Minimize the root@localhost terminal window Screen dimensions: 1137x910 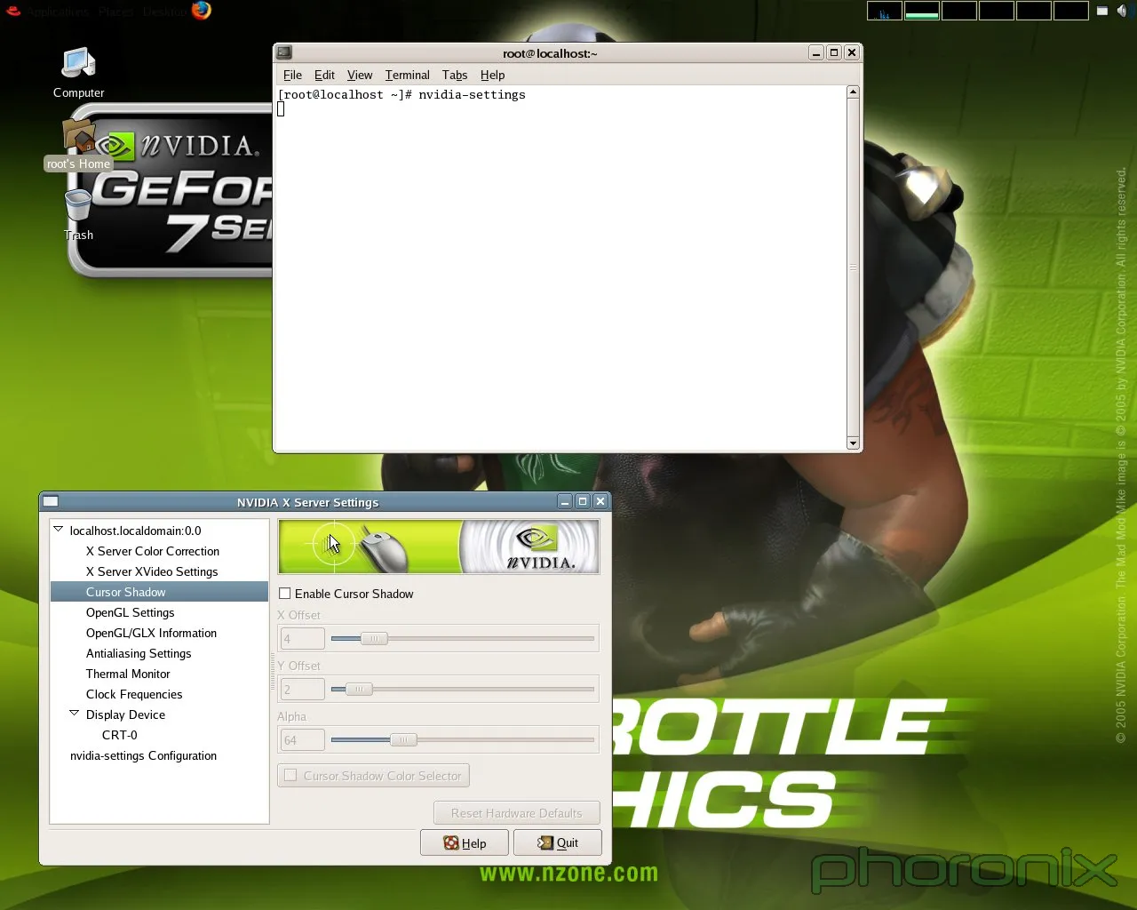click(x=815, y=52)
